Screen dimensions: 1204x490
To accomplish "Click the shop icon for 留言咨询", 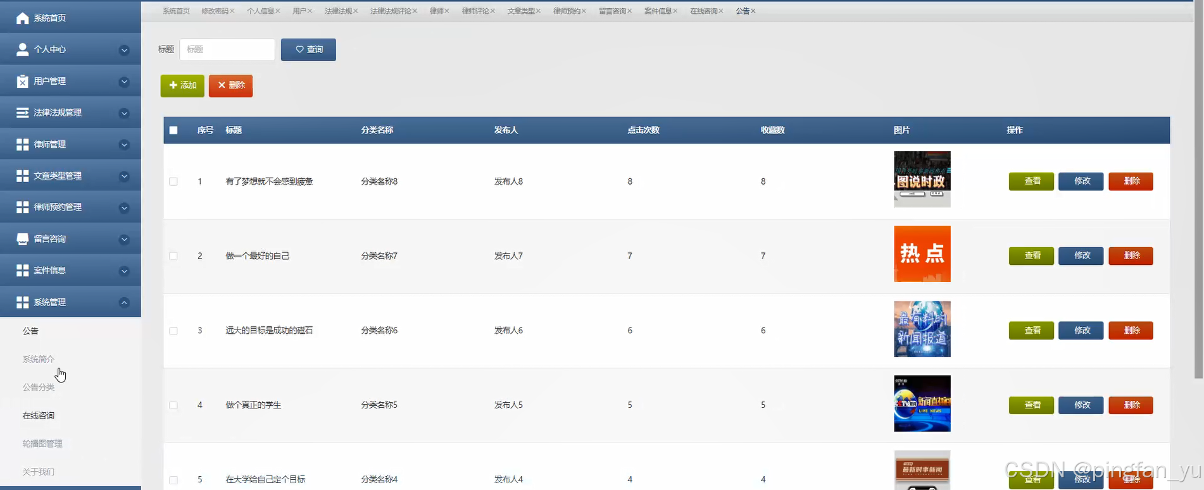I will click(x=22, y=239).
